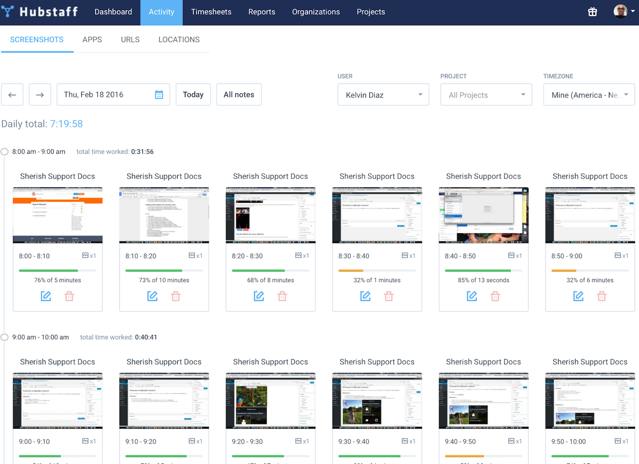
Task: Click the 0:31:56 total time worked value
Action: (x=142, y=152)
